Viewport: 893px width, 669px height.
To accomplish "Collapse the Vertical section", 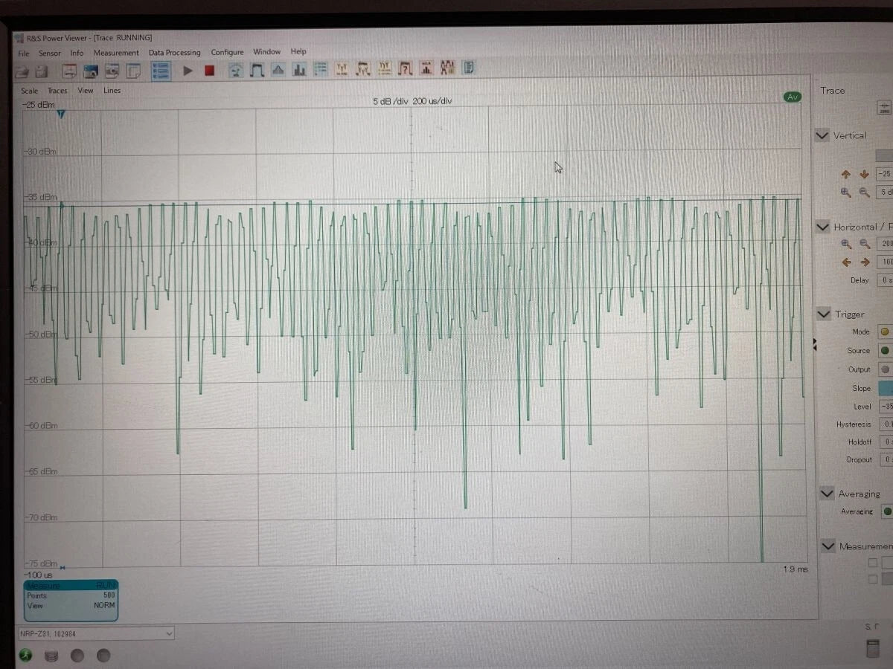I will click(x=822, y=136).
